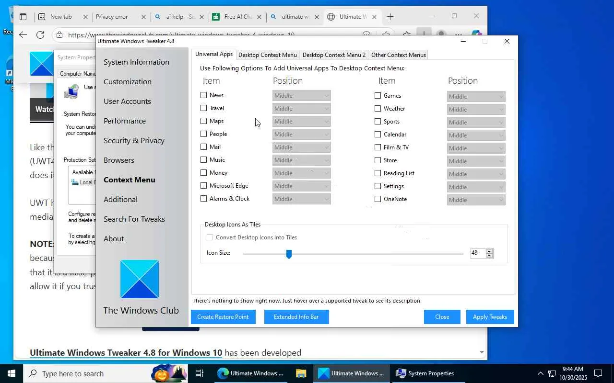
Task: Decrease Icon Size with the down arrow
Action: 489,256
